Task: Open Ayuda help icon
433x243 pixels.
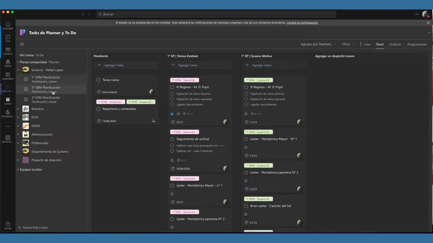Action: [8, 224]
